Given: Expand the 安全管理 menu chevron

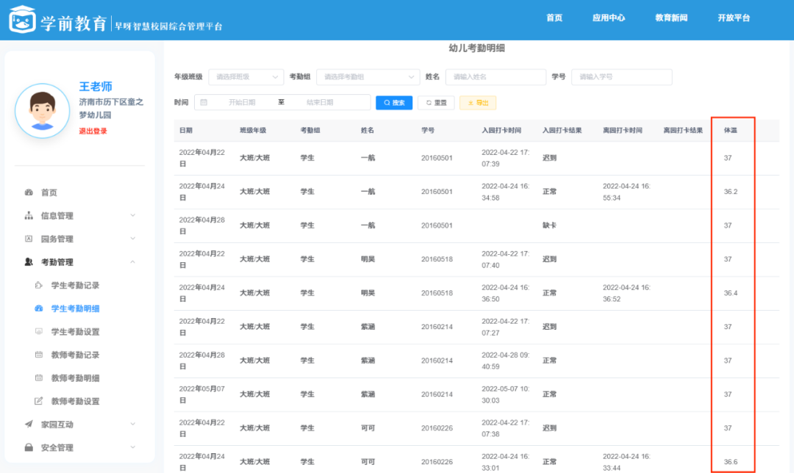Looking at the screenshot, I should [x=132, y=447].
